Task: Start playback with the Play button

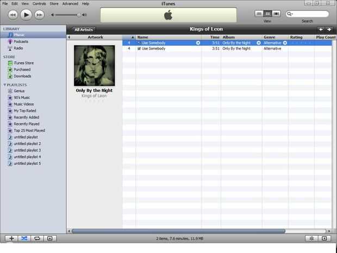Action: tap(26, 15)
